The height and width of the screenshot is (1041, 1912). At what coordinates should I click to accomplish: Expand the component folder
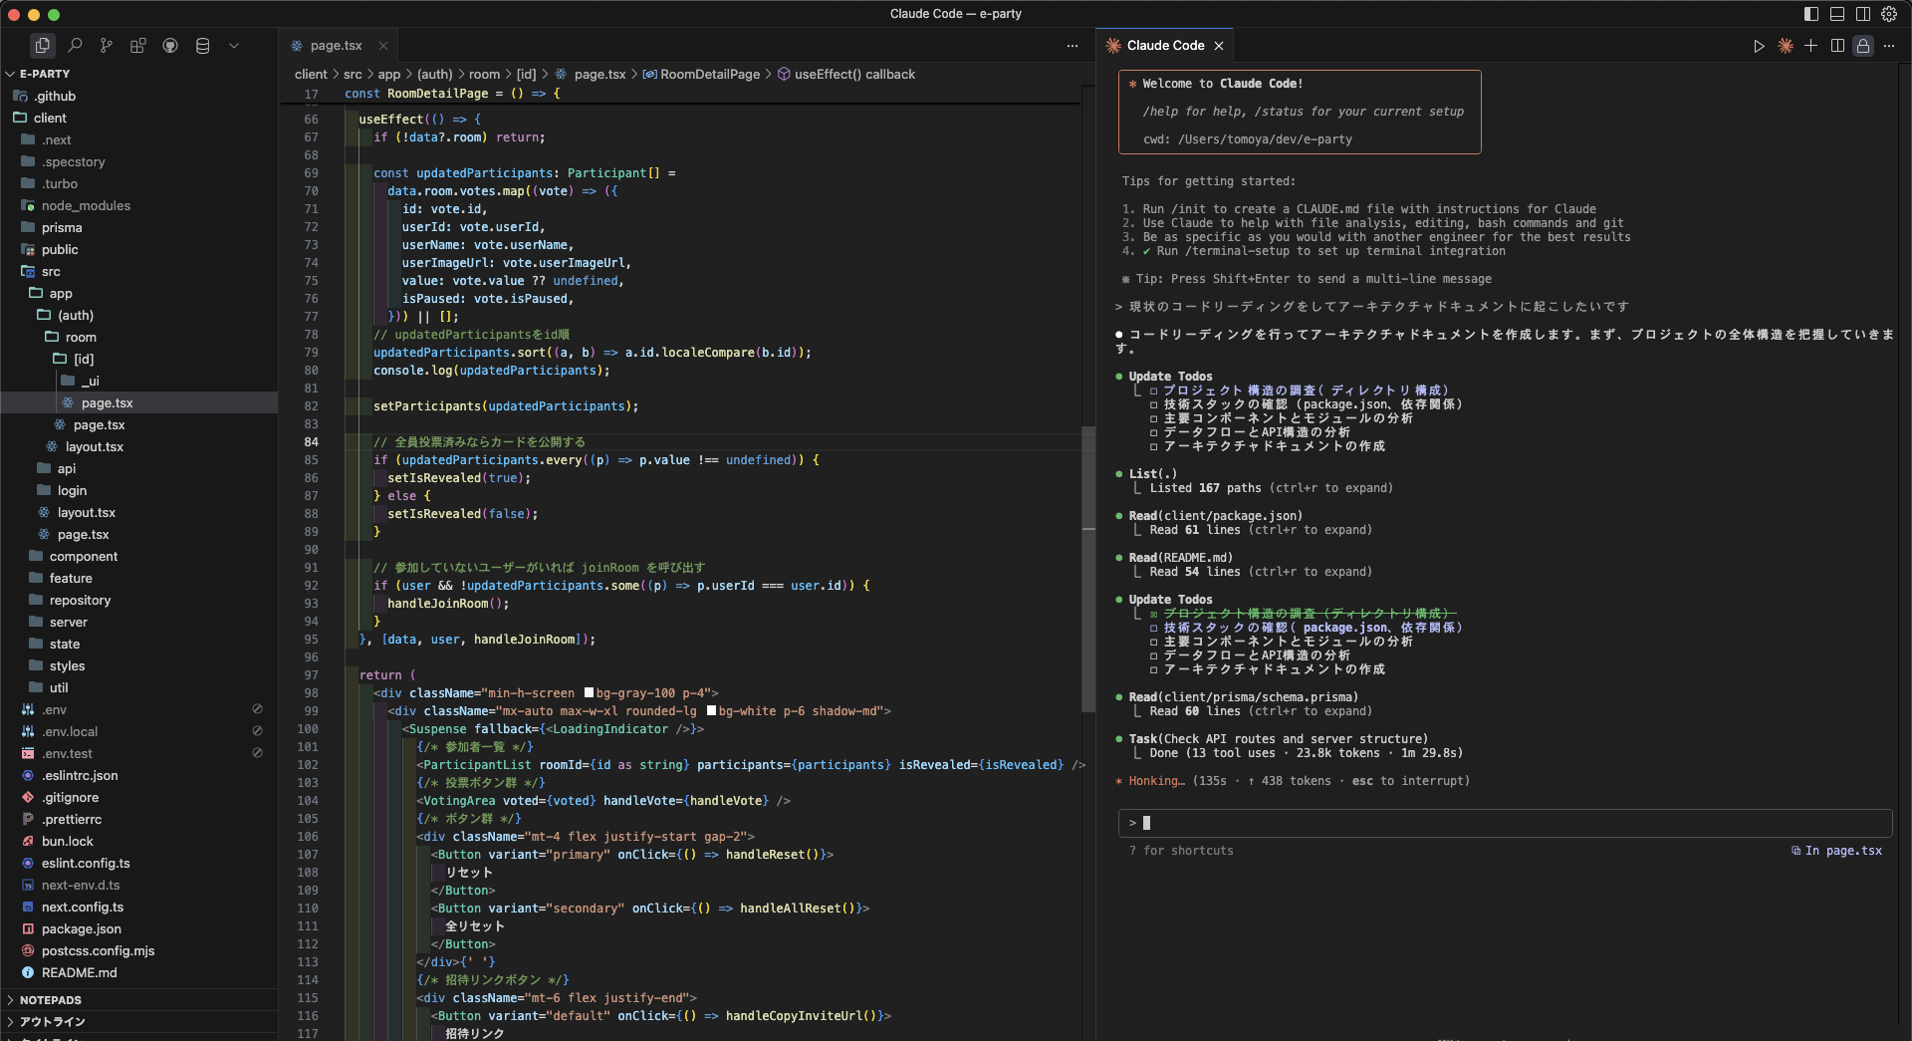tap(84, 556)
